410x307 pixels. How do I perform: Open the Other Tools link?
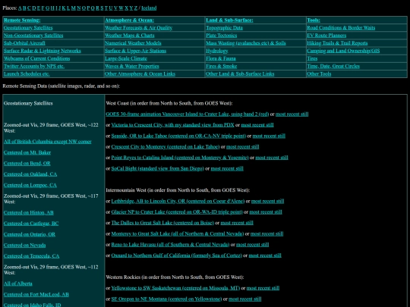[x=319, y=74]
